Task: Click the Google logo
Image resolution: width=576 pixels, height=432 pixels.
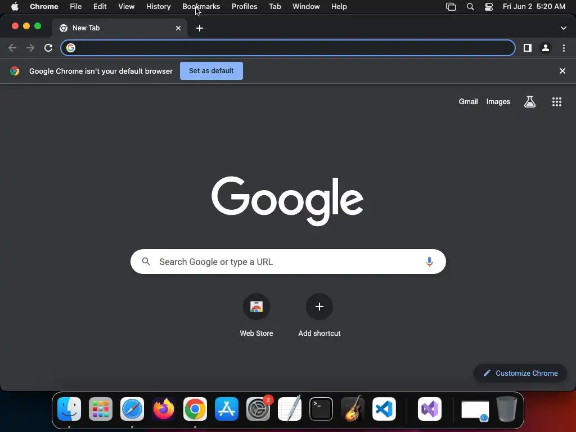Action: (x=287, y=200)
